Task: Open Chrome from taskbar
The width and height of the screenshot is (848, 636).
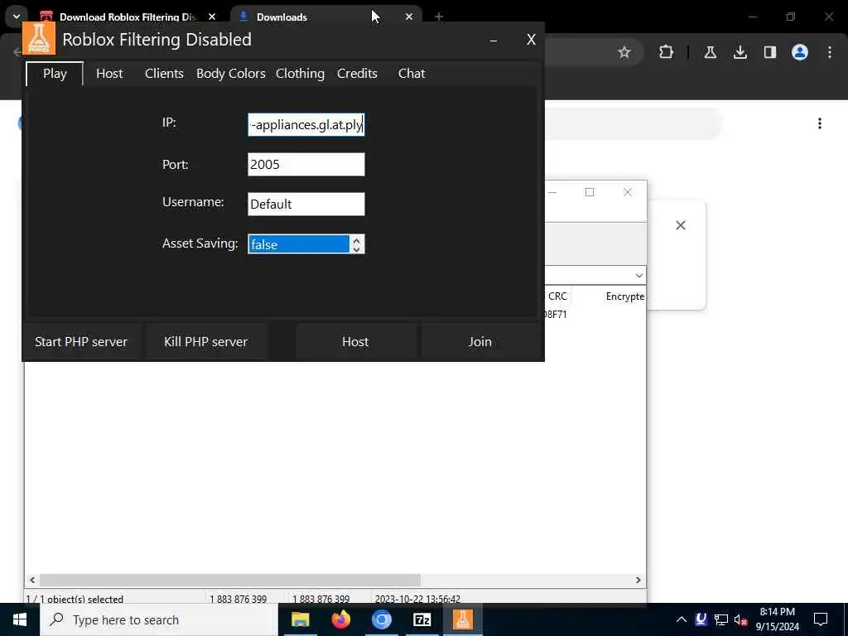Action: (381, 619)
